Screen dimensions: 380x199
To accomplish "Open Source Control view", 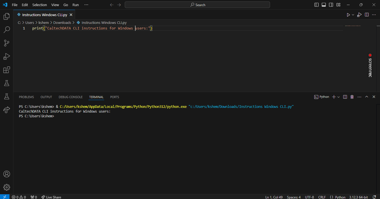I will click(6, 43).
